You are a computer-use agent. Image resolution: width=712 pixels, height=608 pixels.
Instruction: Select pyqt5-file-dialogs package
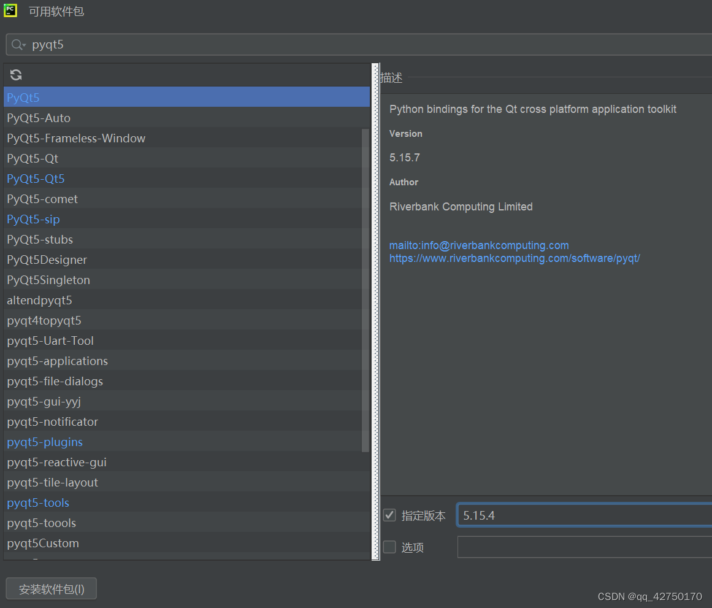tap(186, 381)
